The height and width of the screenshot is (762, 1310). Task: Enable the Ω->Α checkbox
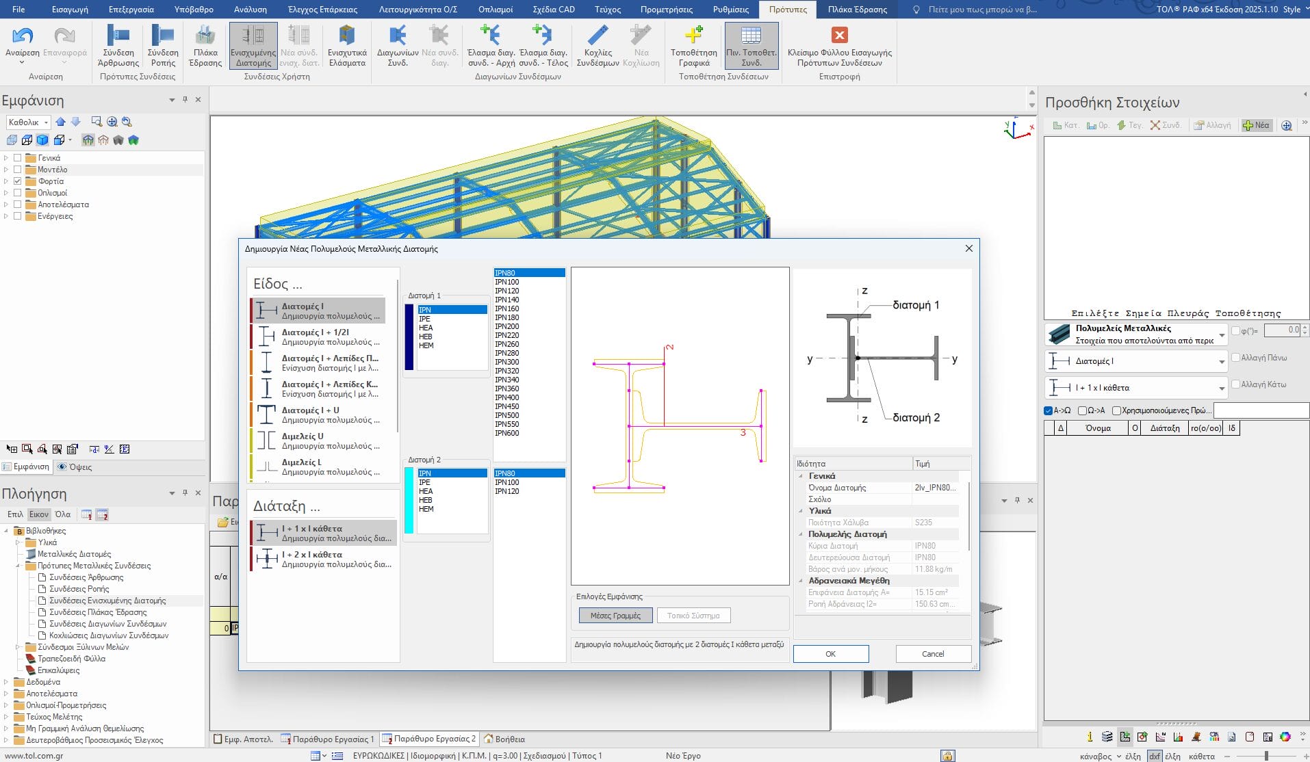pyautogui.click(x=1082, y=410)
